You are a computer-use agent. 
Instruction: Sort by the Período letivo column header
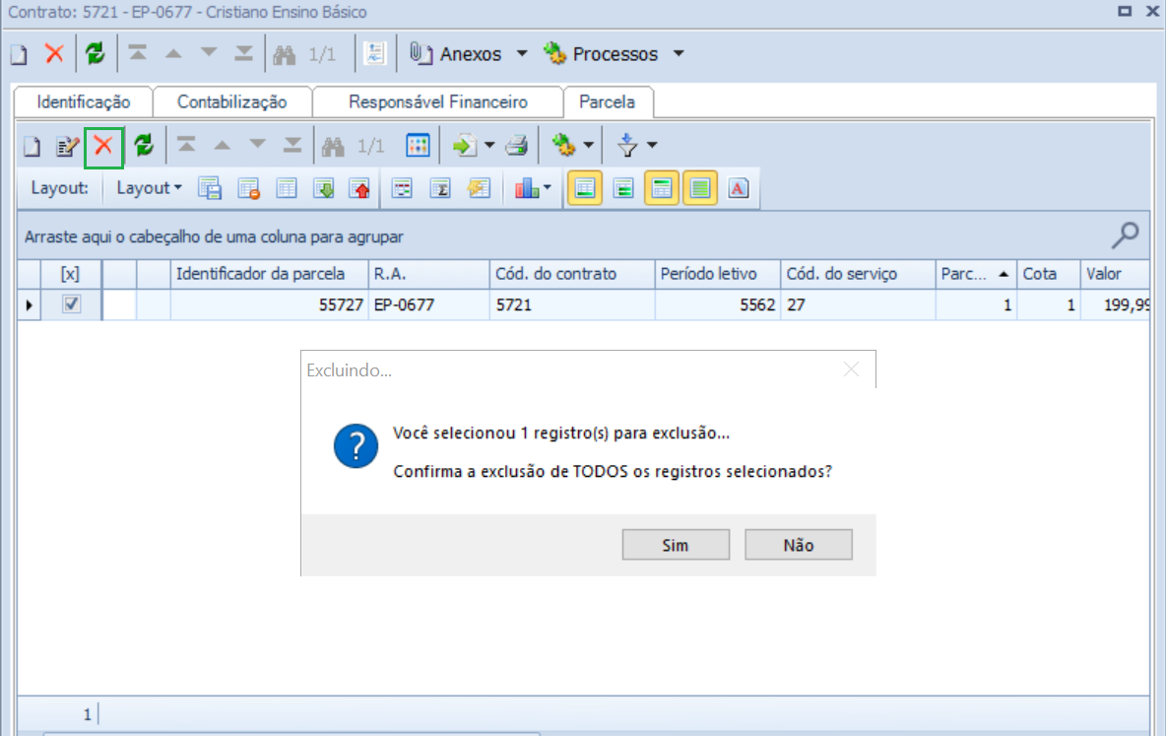point(717,274)
